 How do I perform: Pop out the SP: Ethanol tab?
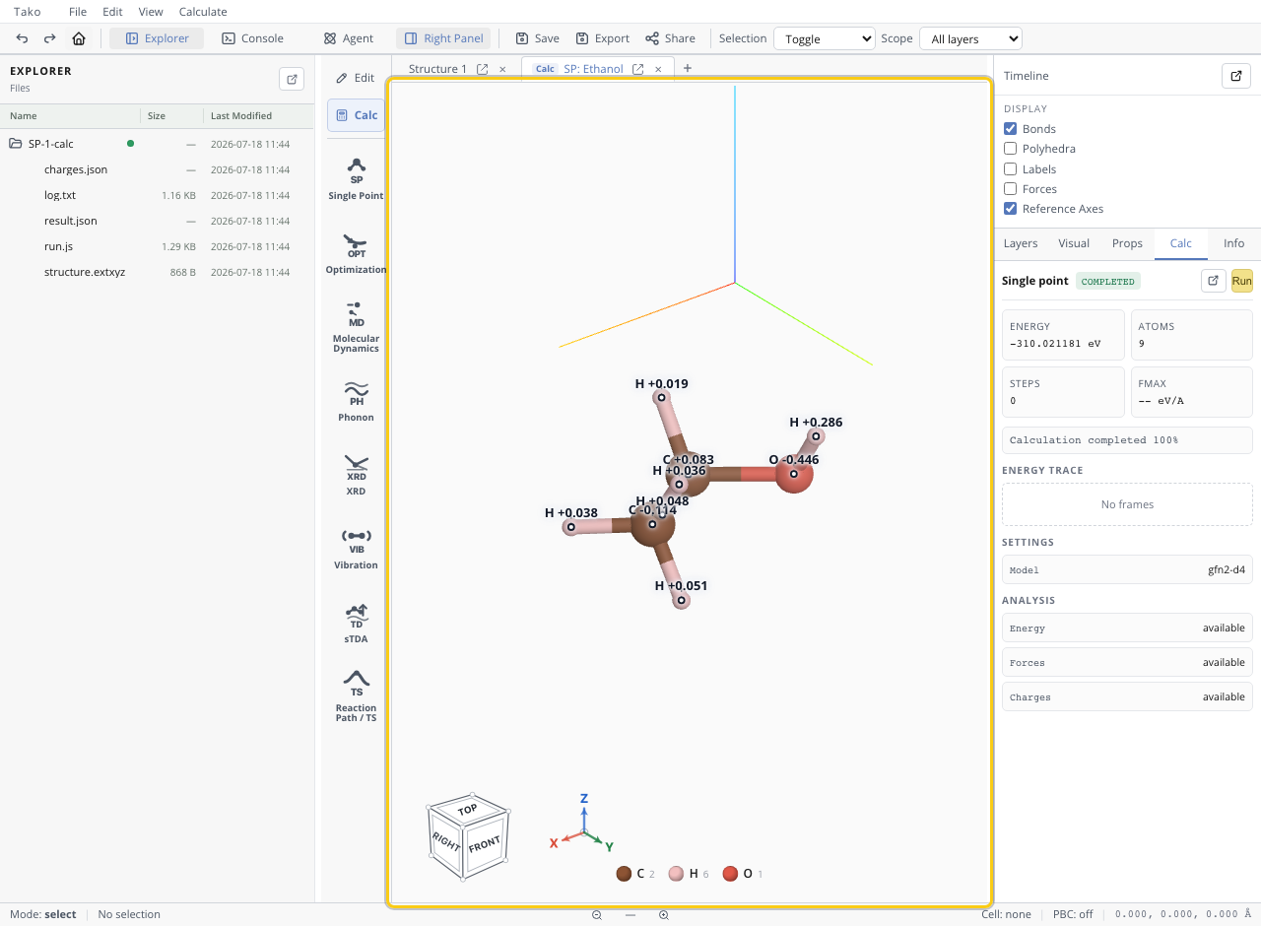637,69
